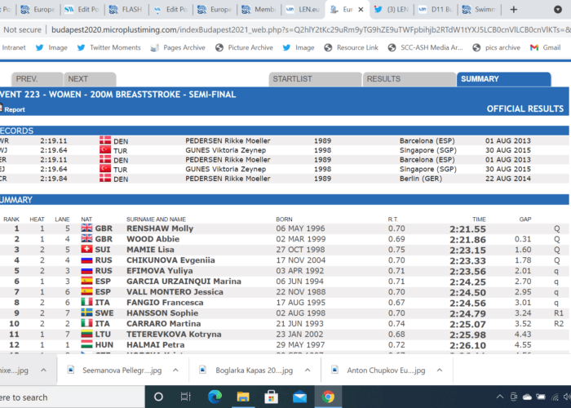The height and width of the screenshot is (408, 571).
Task: Expand options for Boglarka Kapas download
Action: (307, 370)
